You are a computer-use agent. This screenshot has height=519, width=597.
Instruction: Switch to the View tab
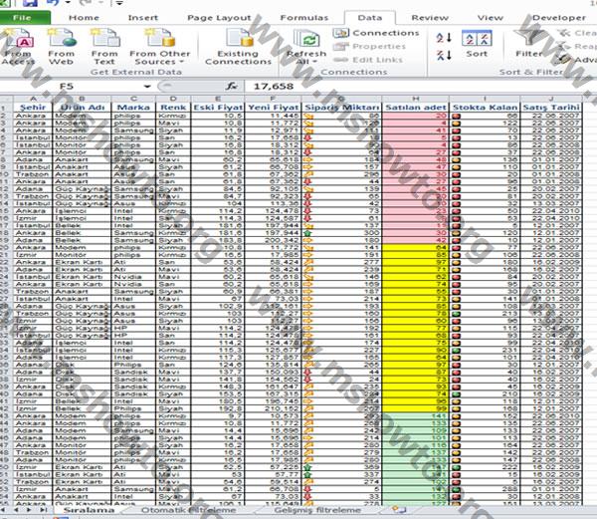point(490,18)
